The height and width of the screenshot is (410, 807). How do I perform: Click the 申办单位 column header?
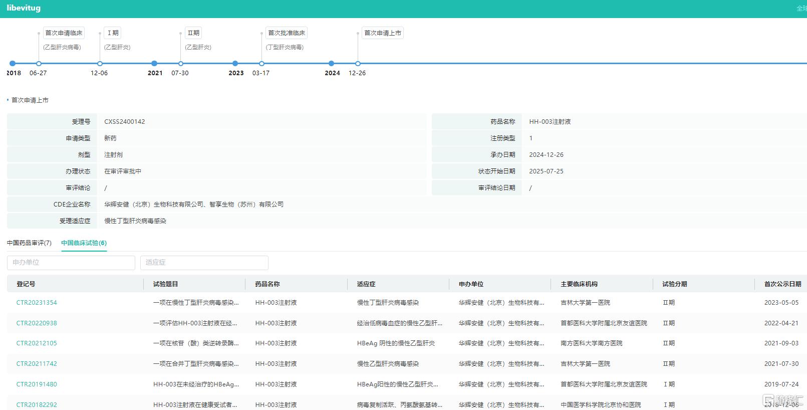click(x=471, y=284)
